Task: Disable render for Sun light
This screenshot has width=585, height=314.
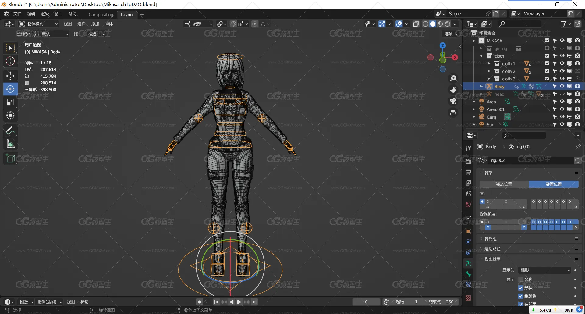Action: tap(577, 124)
